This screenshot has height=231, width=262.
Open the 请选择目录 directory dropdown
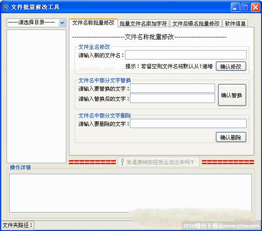click(x=36, y=22)
